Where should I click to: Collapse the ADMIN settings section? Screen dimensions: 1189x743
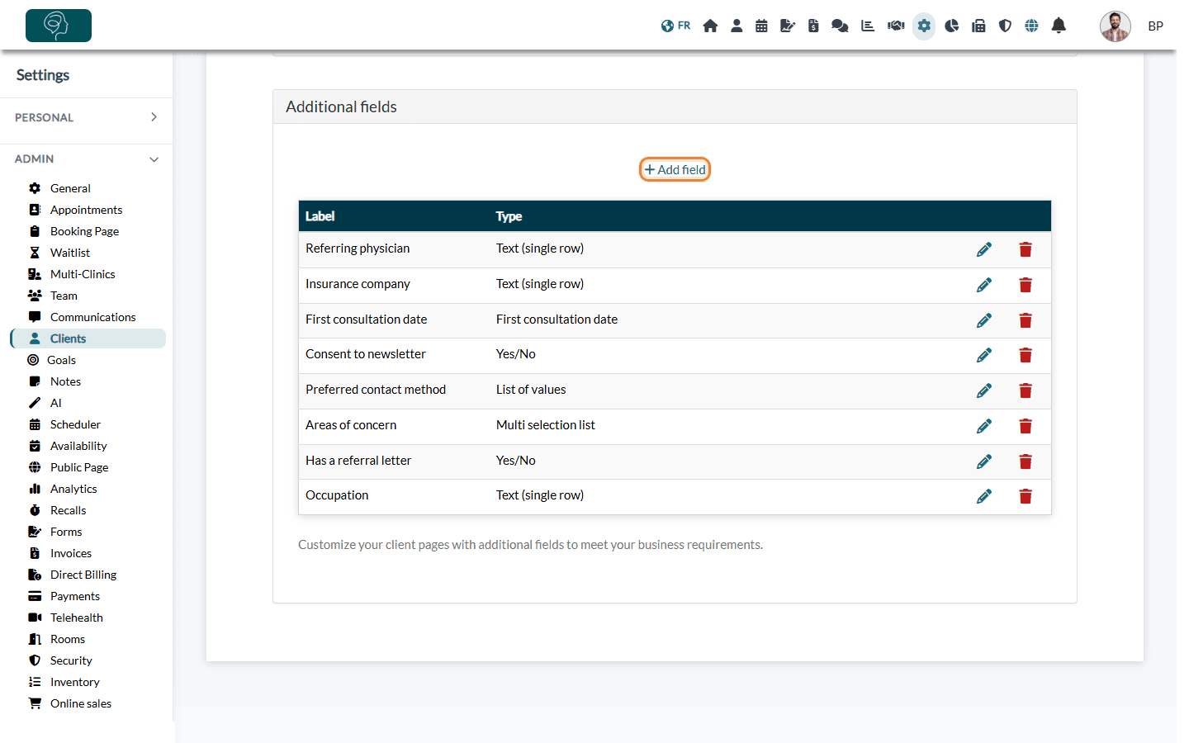87,159
